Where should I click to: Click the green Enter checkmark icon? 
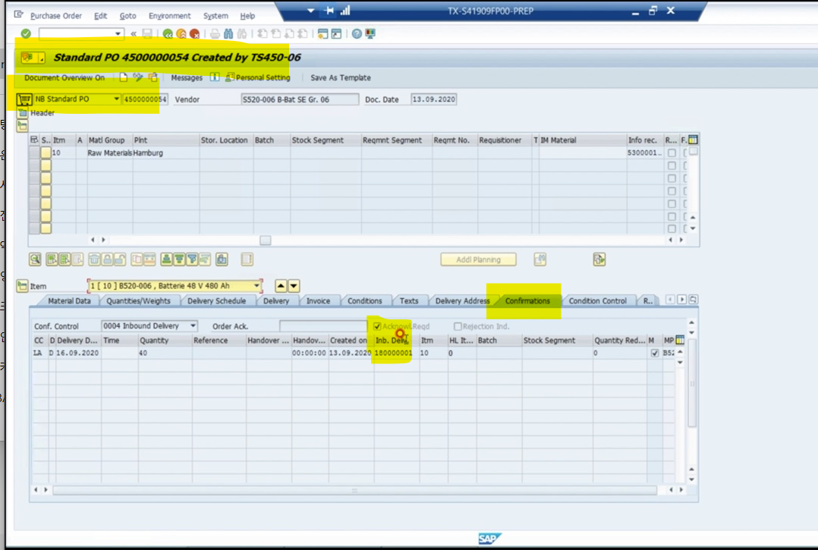pos(26,34)
